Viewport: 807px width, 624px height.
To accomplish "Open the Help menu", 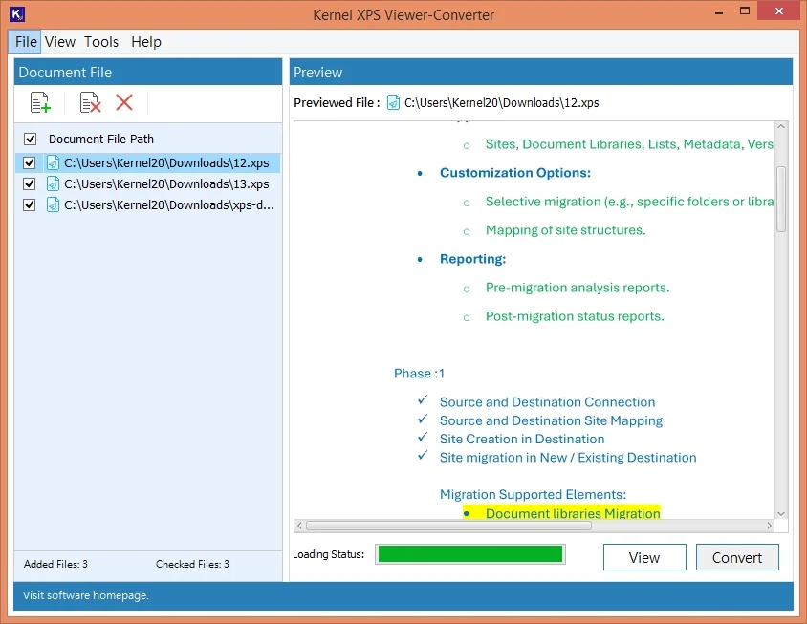I will [x=146, y=42].
